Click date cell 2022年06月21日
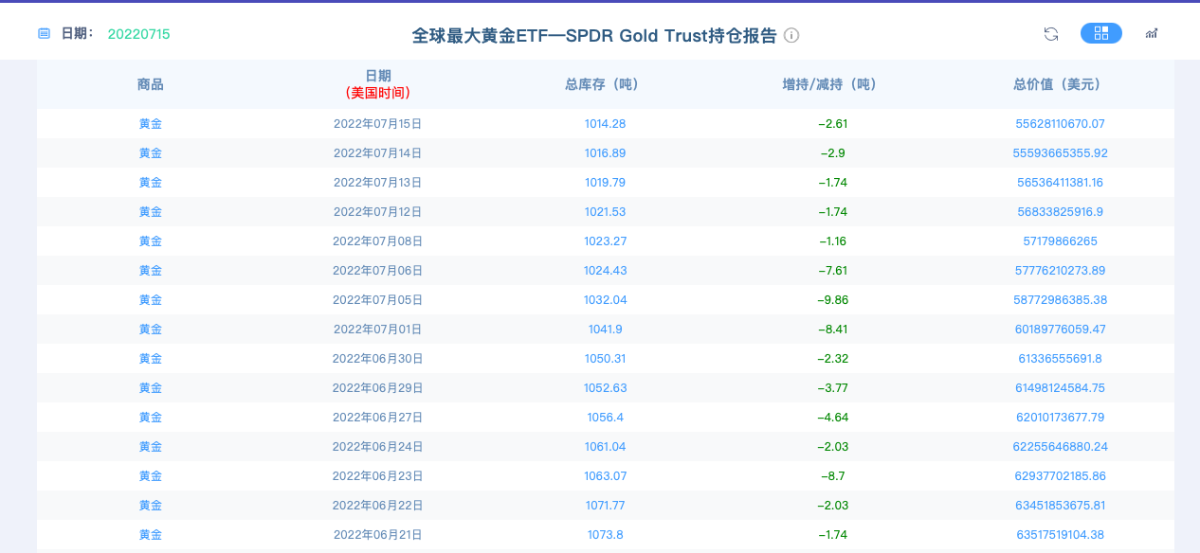This screenshot has height=553, width=1200. pyautogui.click(x=378, y=534)
